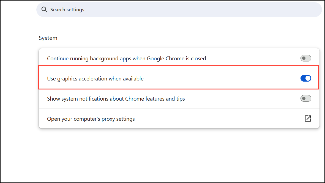Image resolution: width=325 pixels, height=183 pixels.
Task: Click the "Use graphics acceleration when available" label
Action: (x=95, y=79)
